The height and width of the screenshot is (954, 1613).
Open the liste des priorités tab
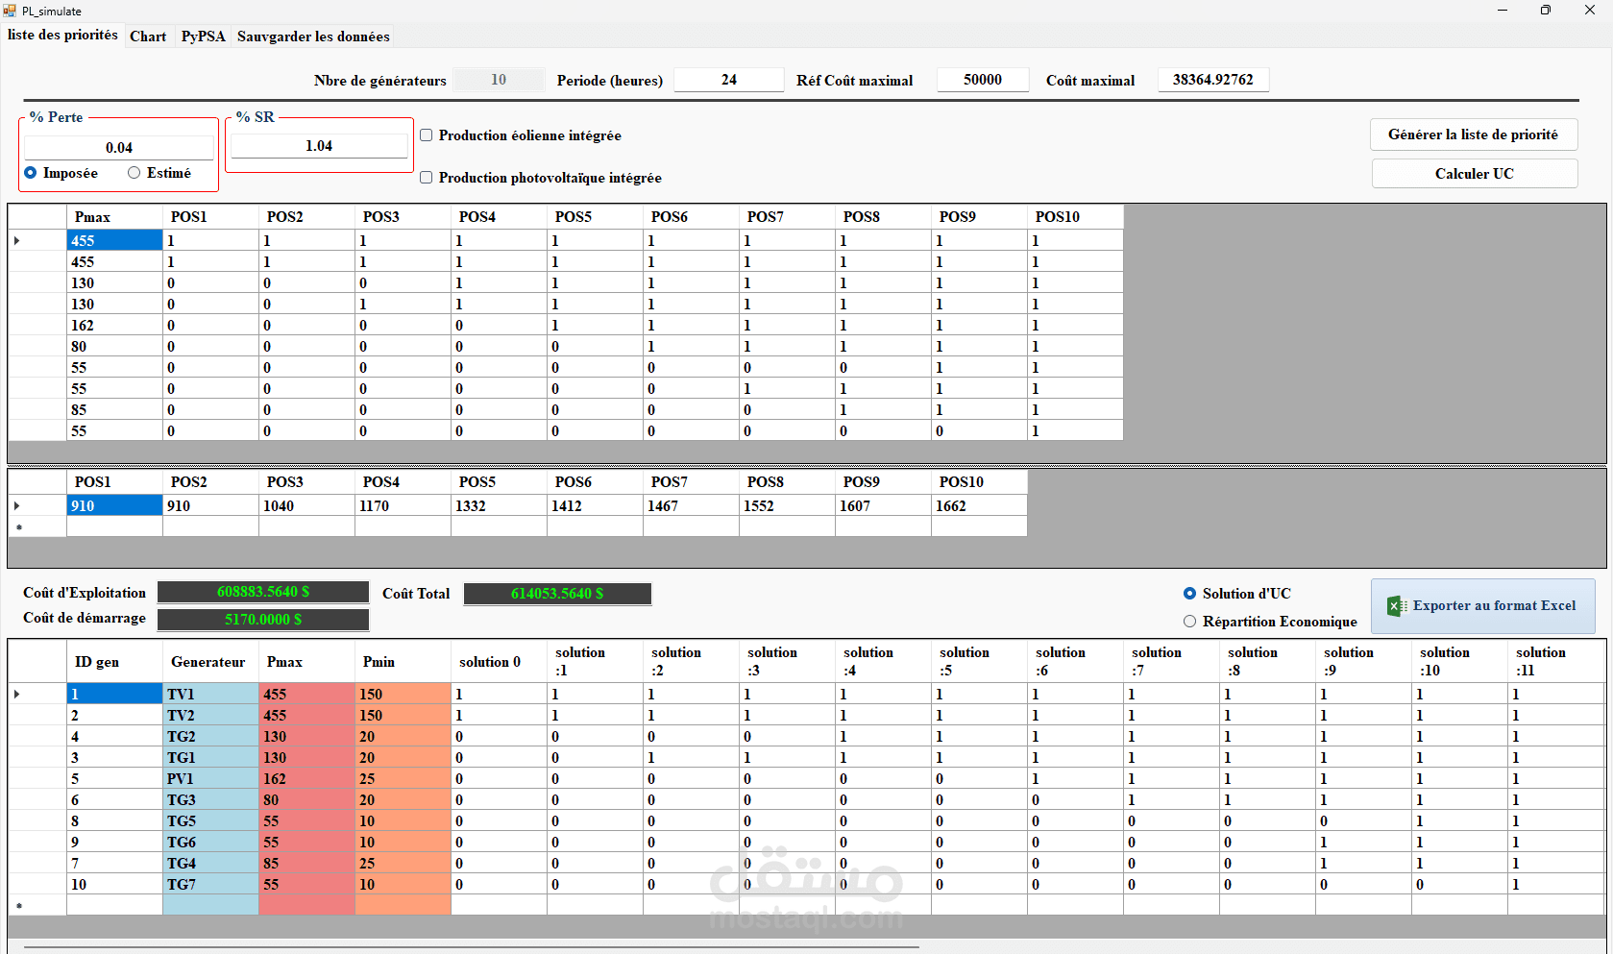click(62, 36)
